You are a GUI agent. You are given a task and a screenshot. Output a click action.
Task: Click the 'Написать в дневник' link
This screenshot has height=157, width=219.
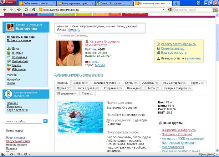click(x=21, y=37)
